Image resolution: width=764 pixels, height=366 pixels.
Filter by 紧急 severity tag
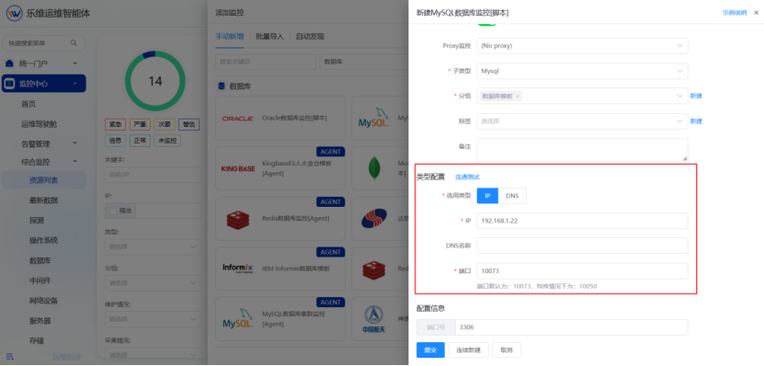115,124
